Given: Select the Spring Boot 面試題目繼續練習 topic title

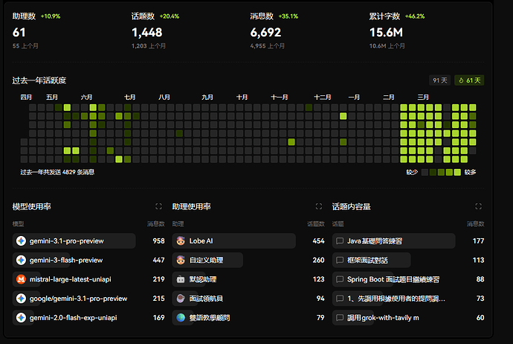Looking at the screenshot, I should tap(393, 279).
